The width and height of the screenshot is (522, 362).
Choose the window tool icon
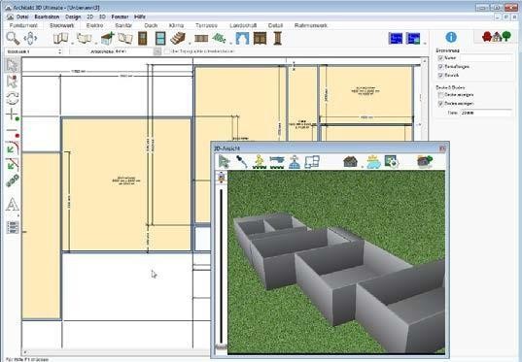[160, 39]
